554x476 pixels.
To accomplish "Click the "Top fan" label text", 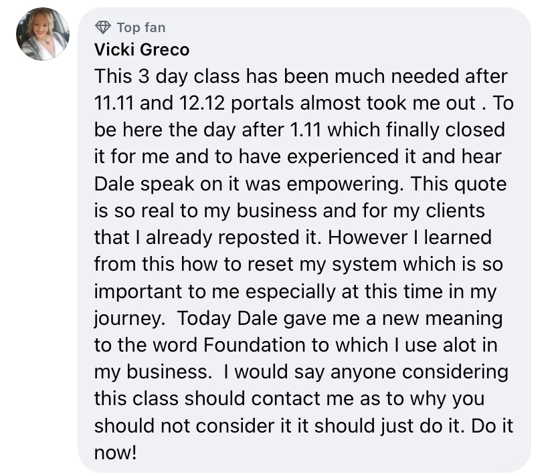I will (x=141, y=27).
